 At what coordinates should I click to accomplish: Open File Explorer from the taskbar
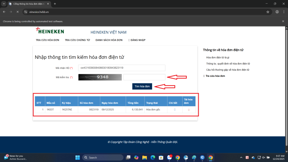point(145,157)
